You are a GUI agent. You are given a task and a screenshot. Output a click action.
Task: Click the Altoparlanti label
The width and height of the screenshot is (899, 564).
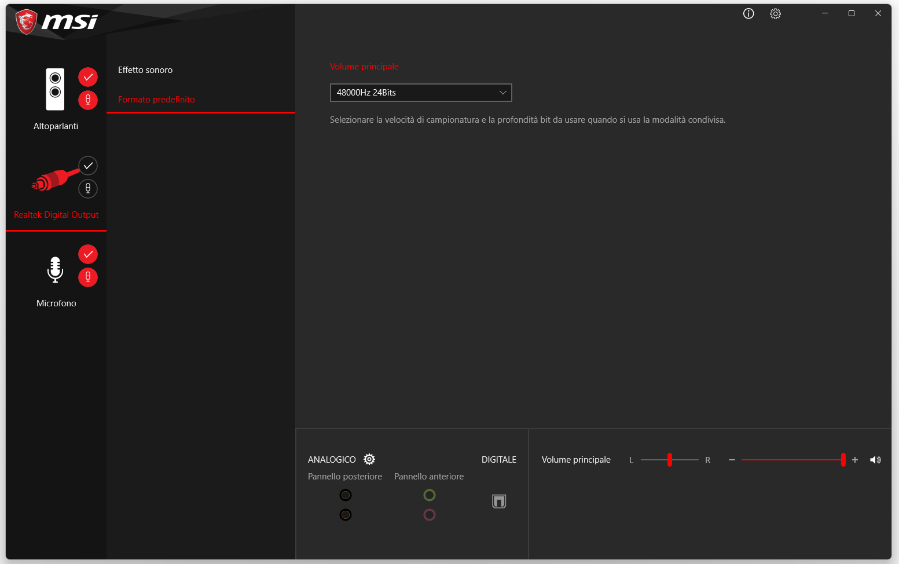click(x=56, y=126)
